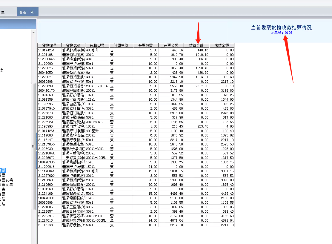Click the specification cell 30ML+200ML
Viewport: 332px width, 244px height.
[x=97, y=216]
